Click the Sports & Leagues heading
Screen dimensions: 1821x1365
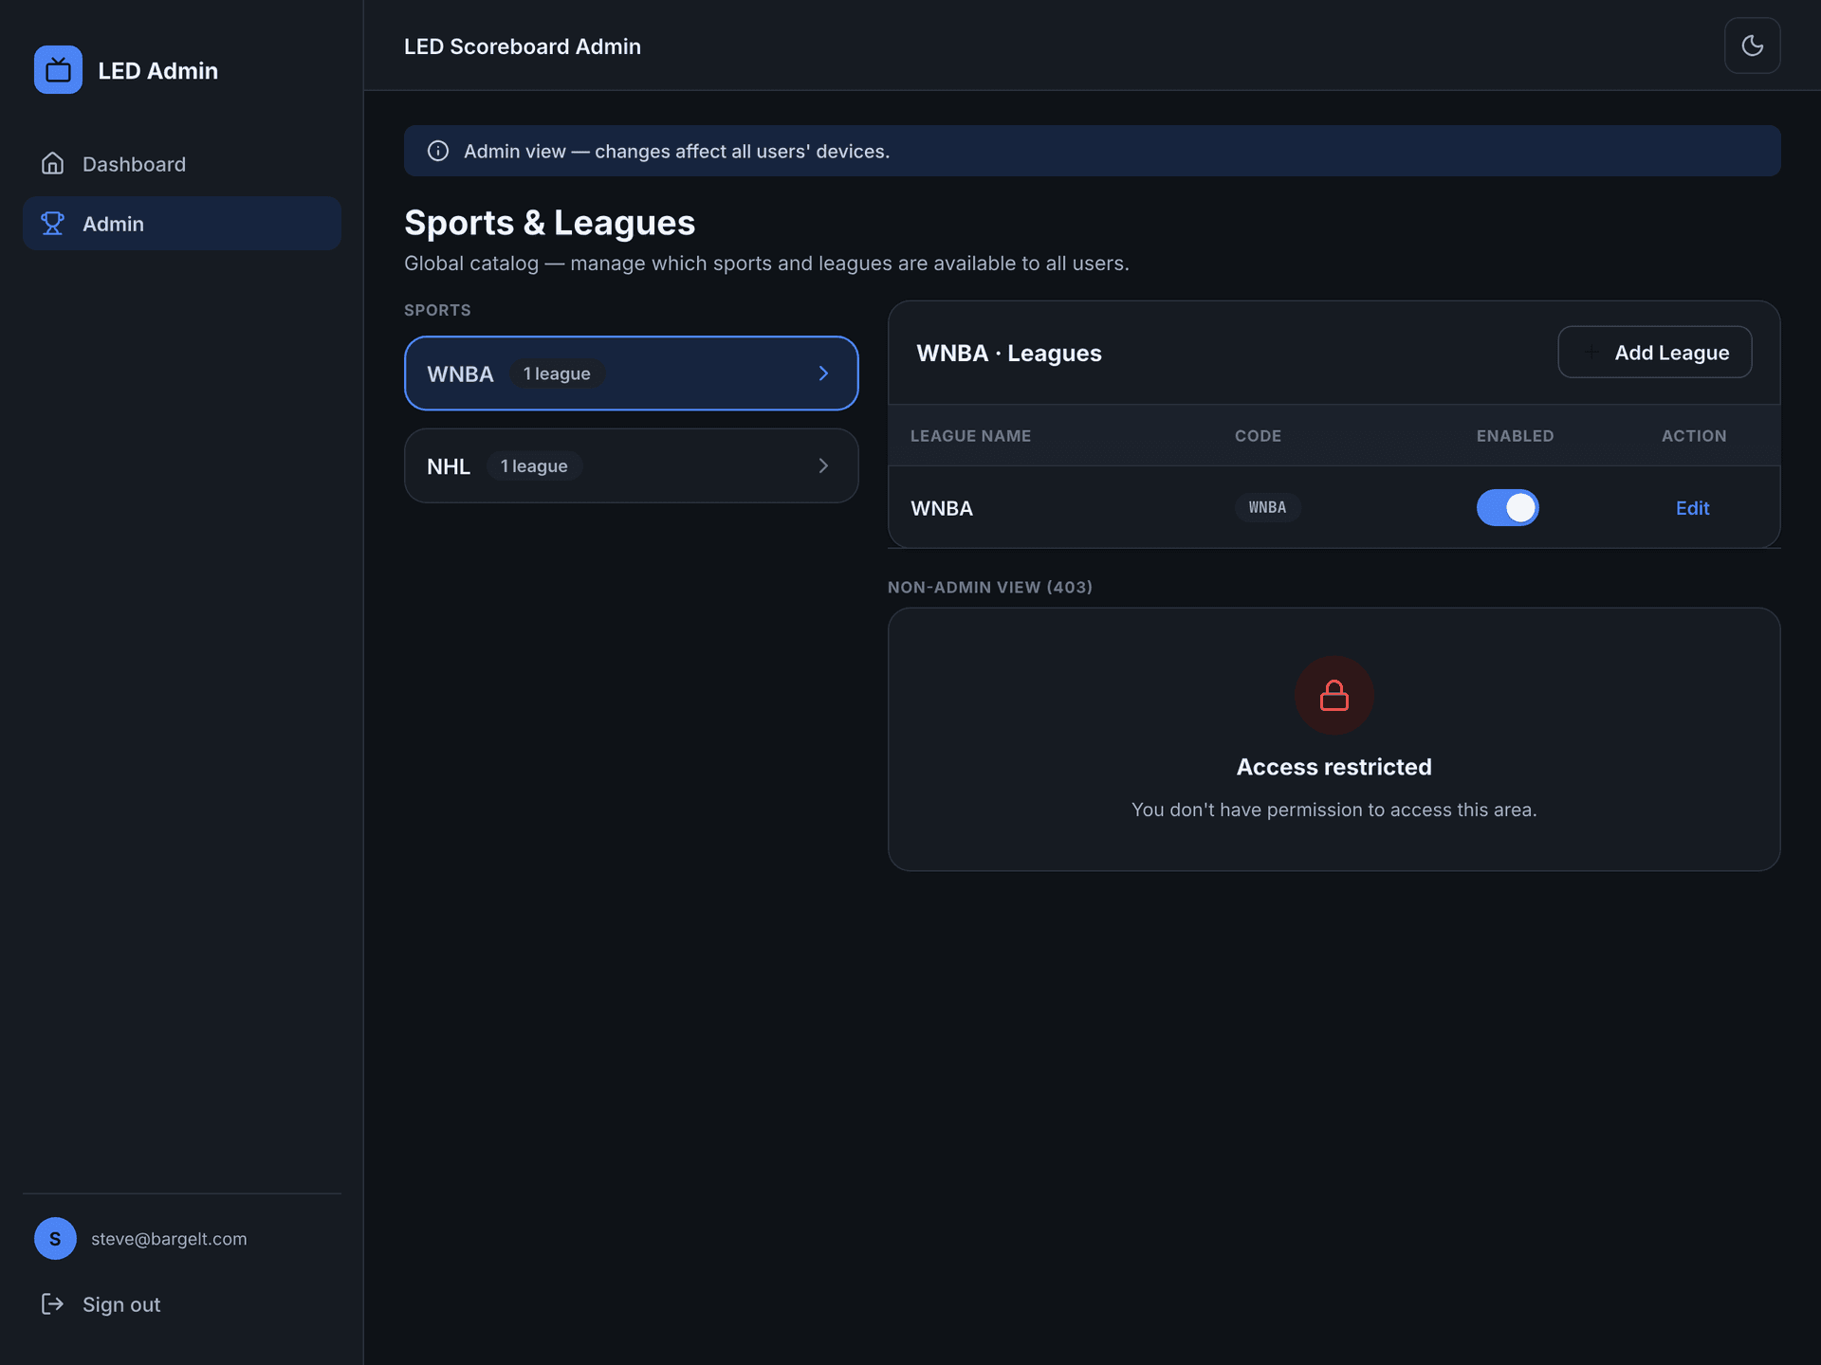(x=550, y=223)
